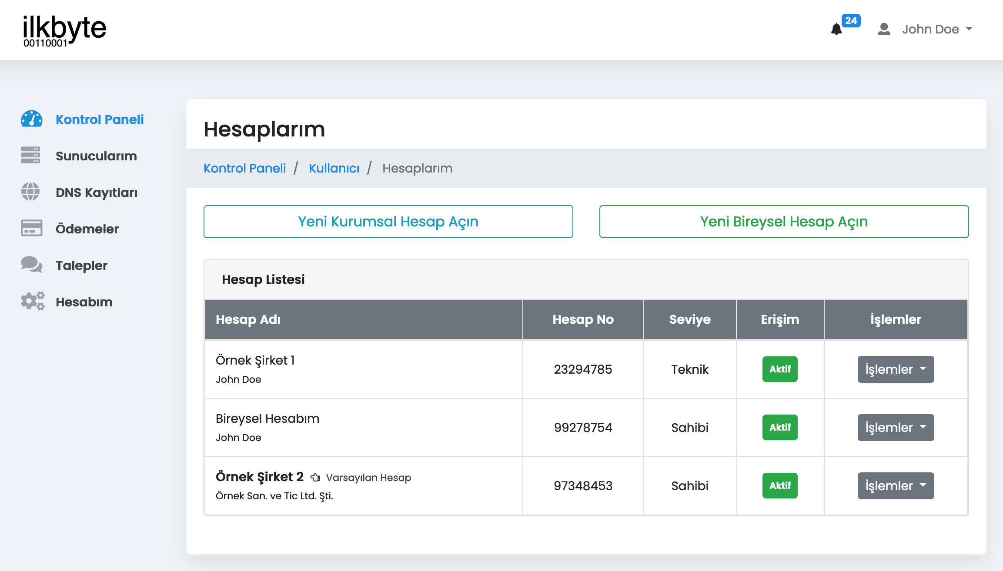
Task: Click the default account hand icon
Action: (315, 478)
